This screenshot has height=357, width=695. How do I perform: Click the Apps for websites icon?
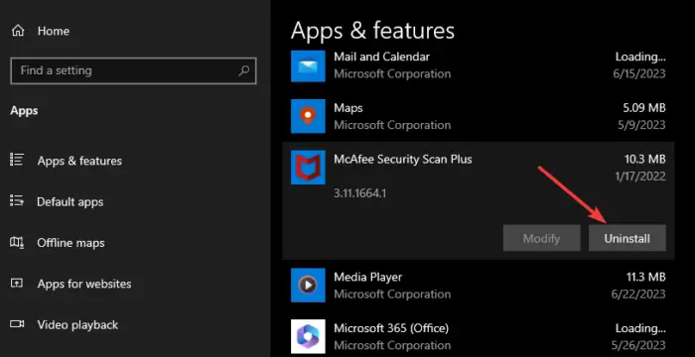[x=17, y=283]
